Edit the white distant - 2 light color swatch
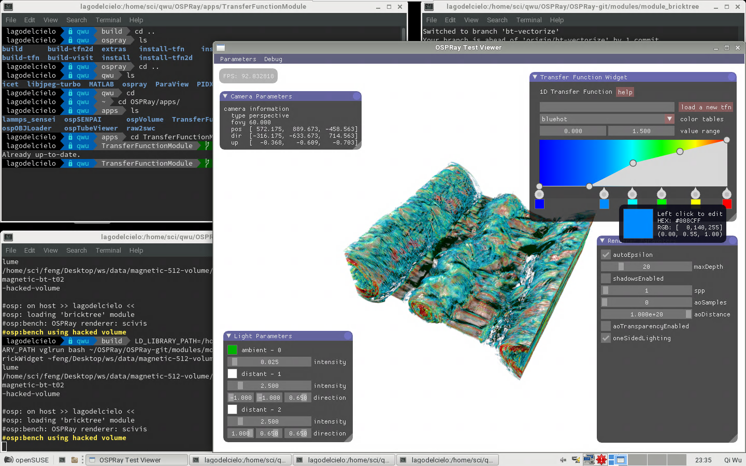Viewport: 746px width, 466px height. tap(232, 410)
